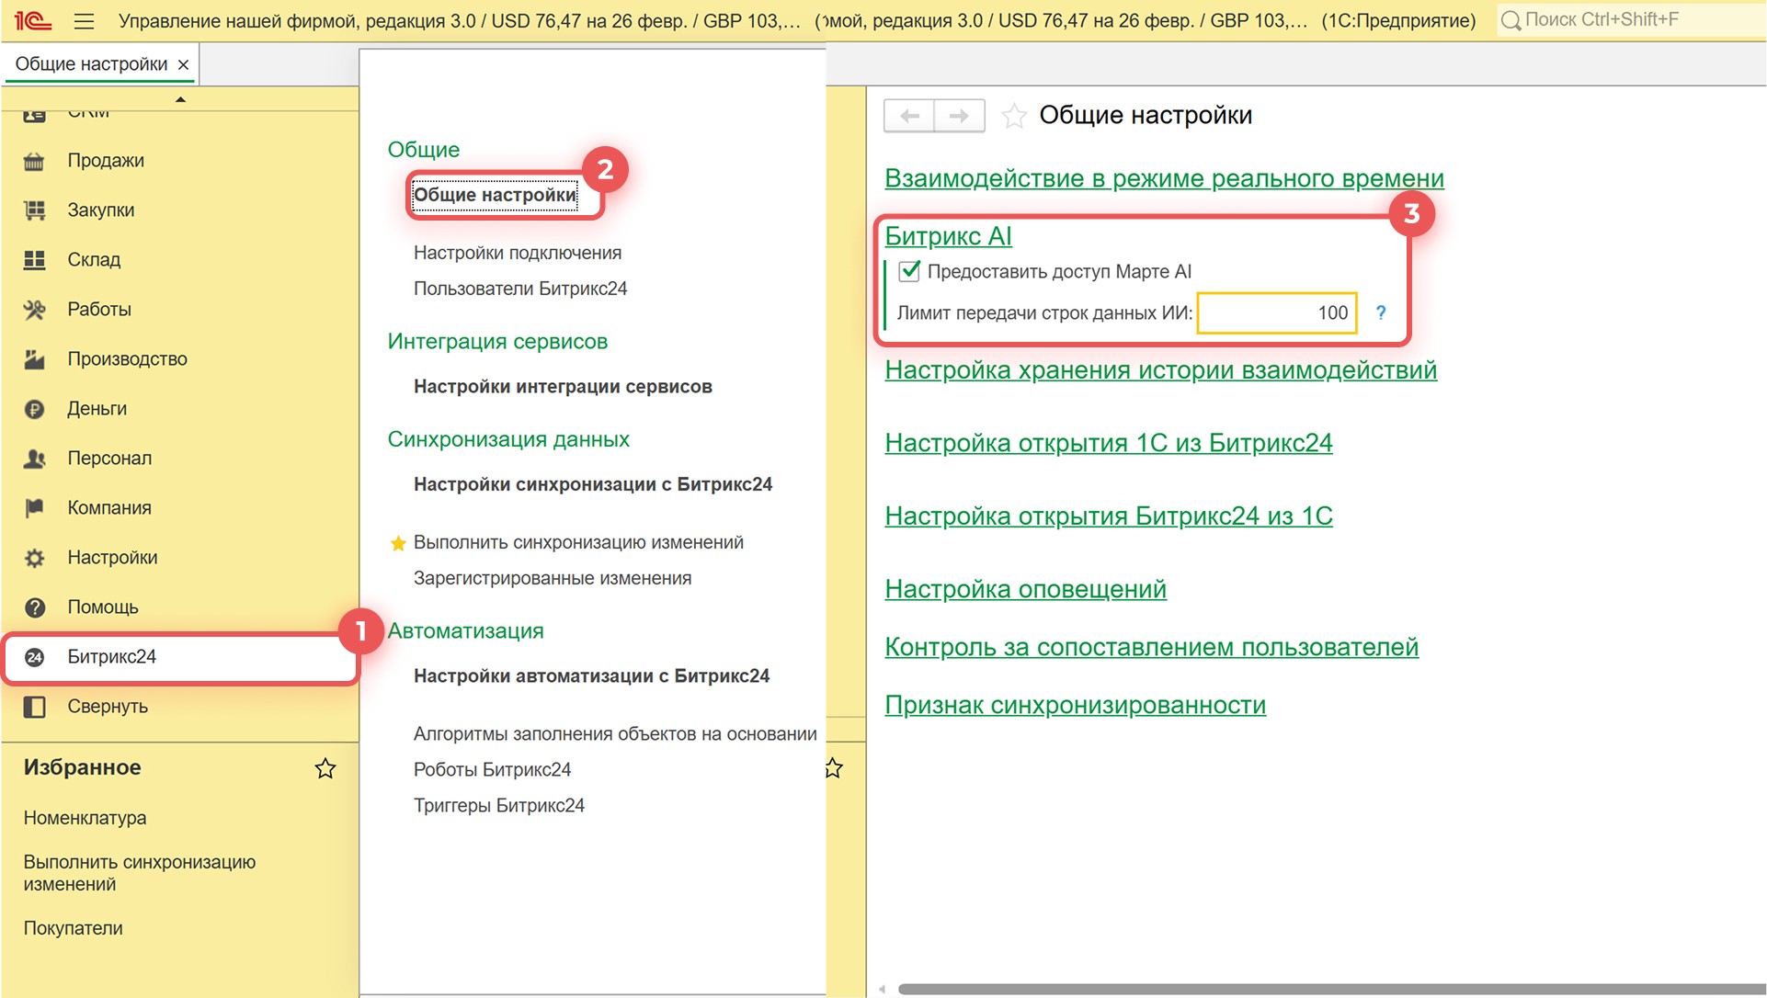
Task: Click the Производство factory icon
Action: point(35,359)
